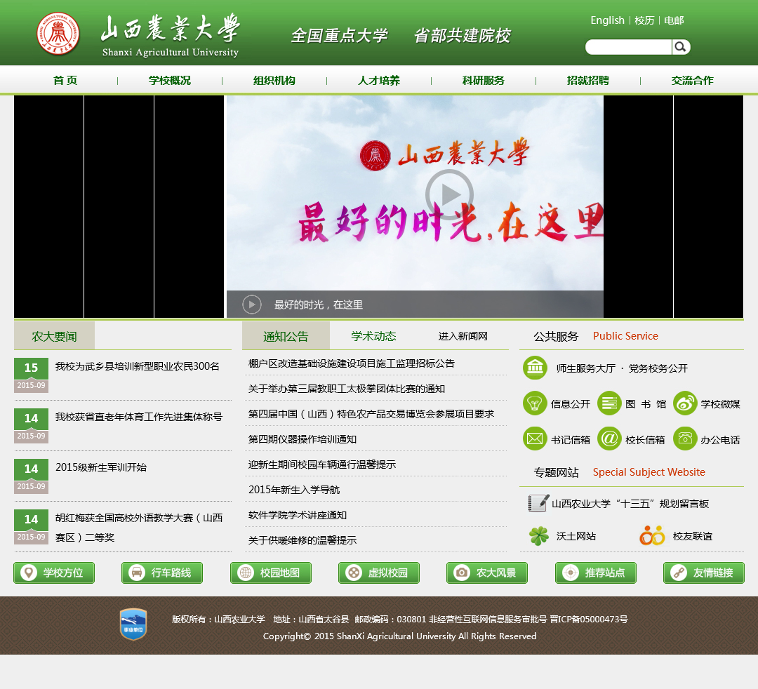
Task: Open notice 软件学院学术讲座通知
Action: click(298, 515)
